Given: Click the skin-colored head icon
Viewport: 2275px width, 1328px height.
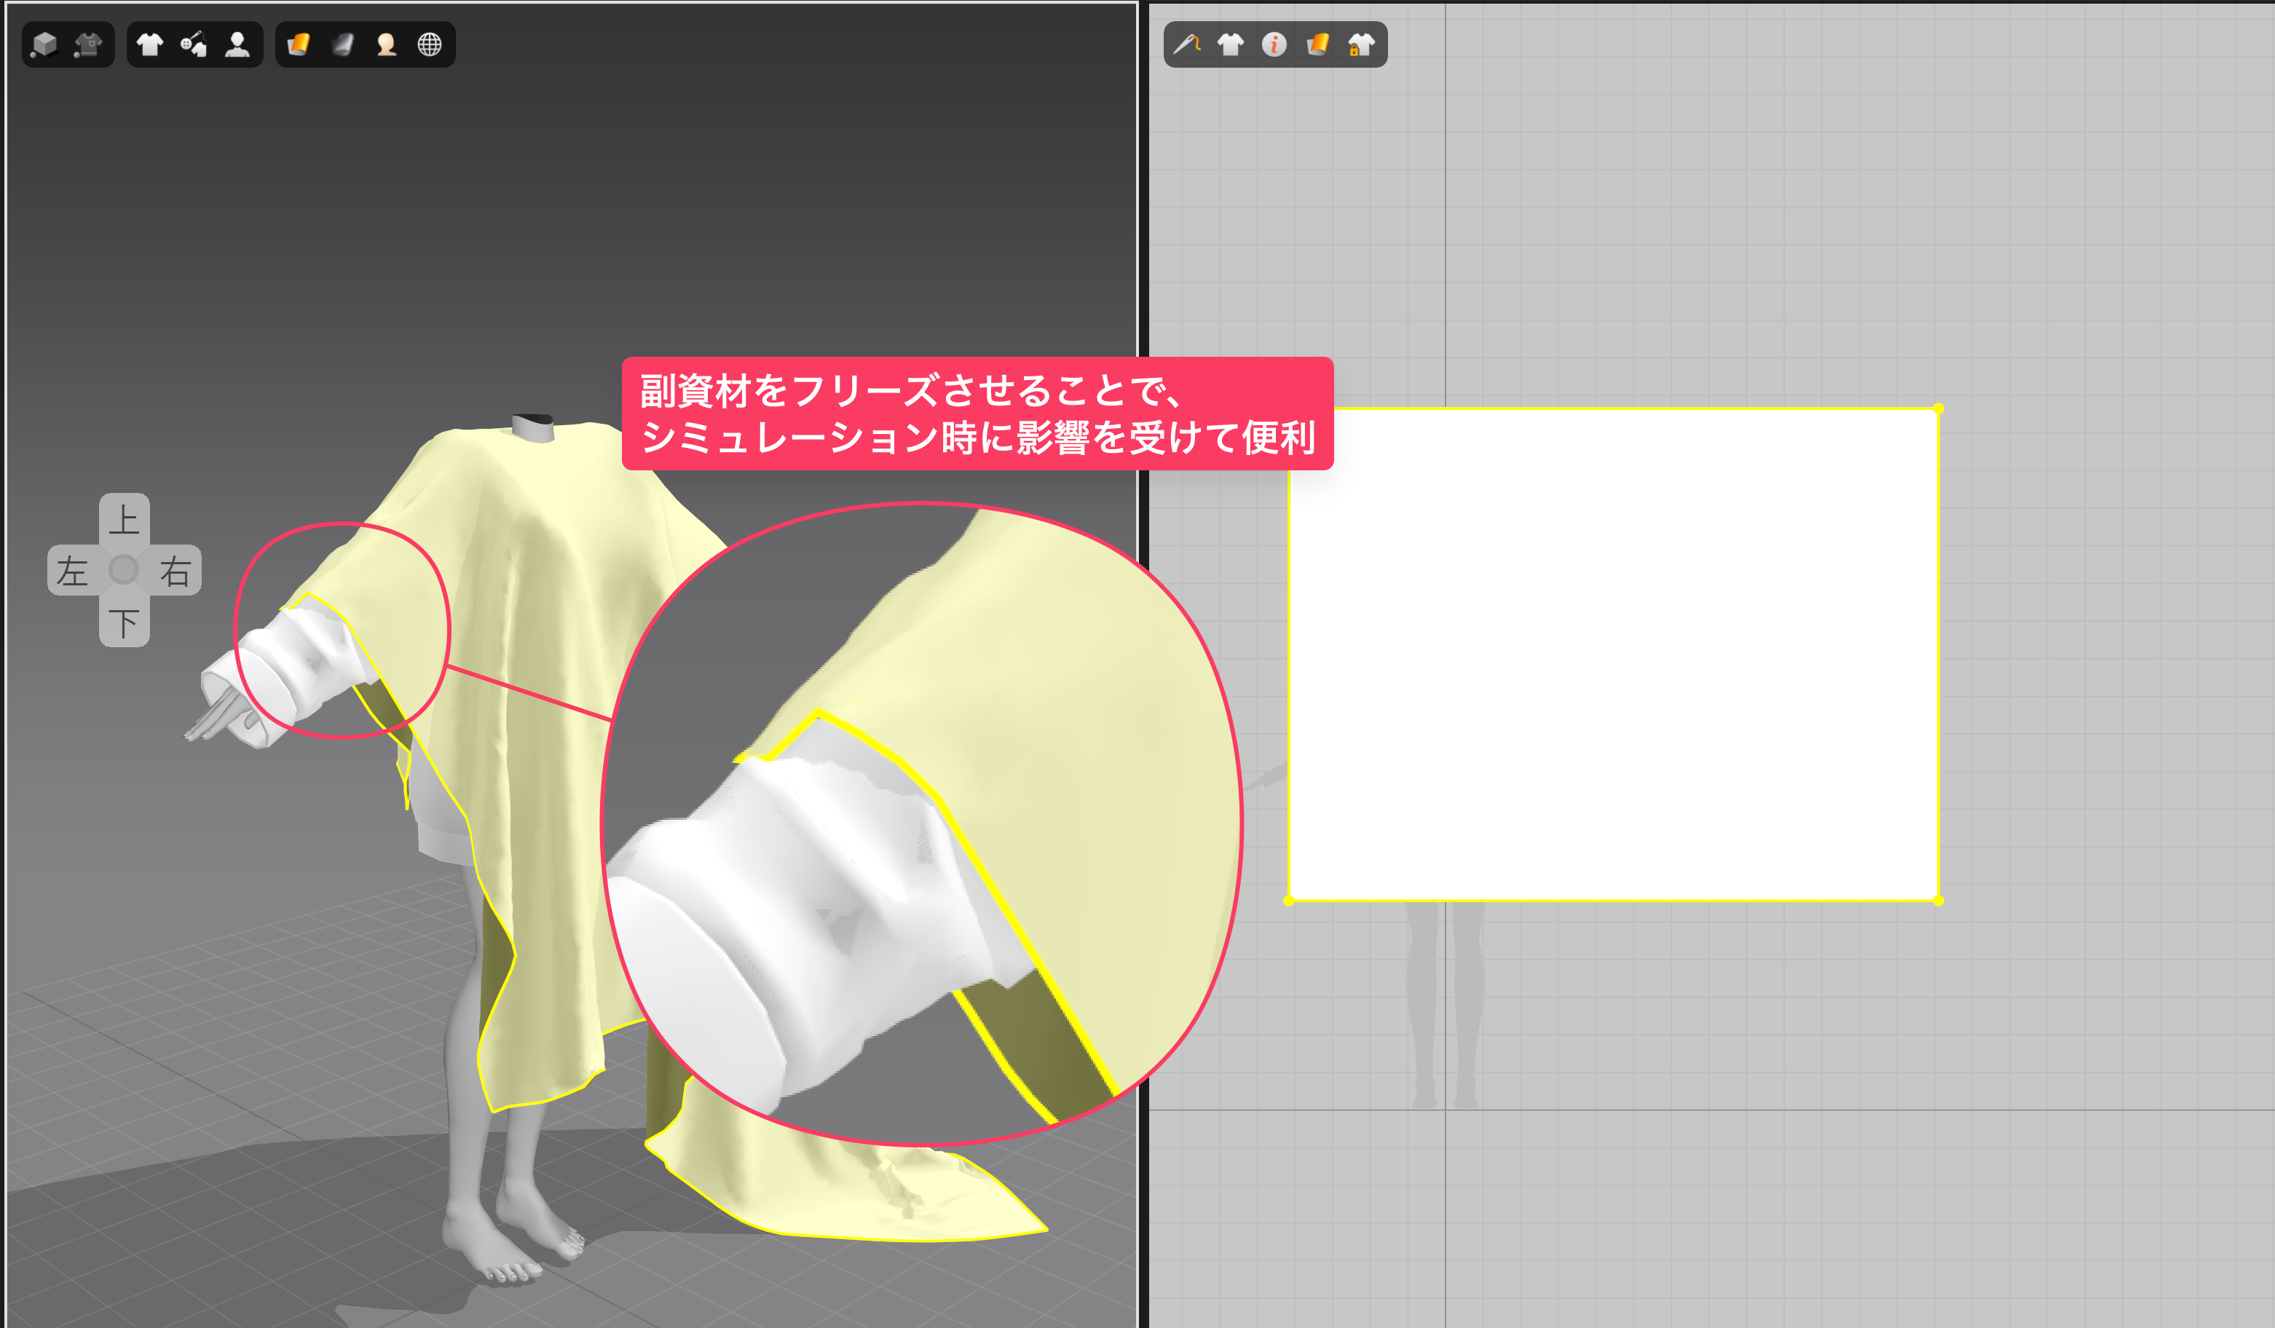Looking at the screenshot, I should click(387, 44).
